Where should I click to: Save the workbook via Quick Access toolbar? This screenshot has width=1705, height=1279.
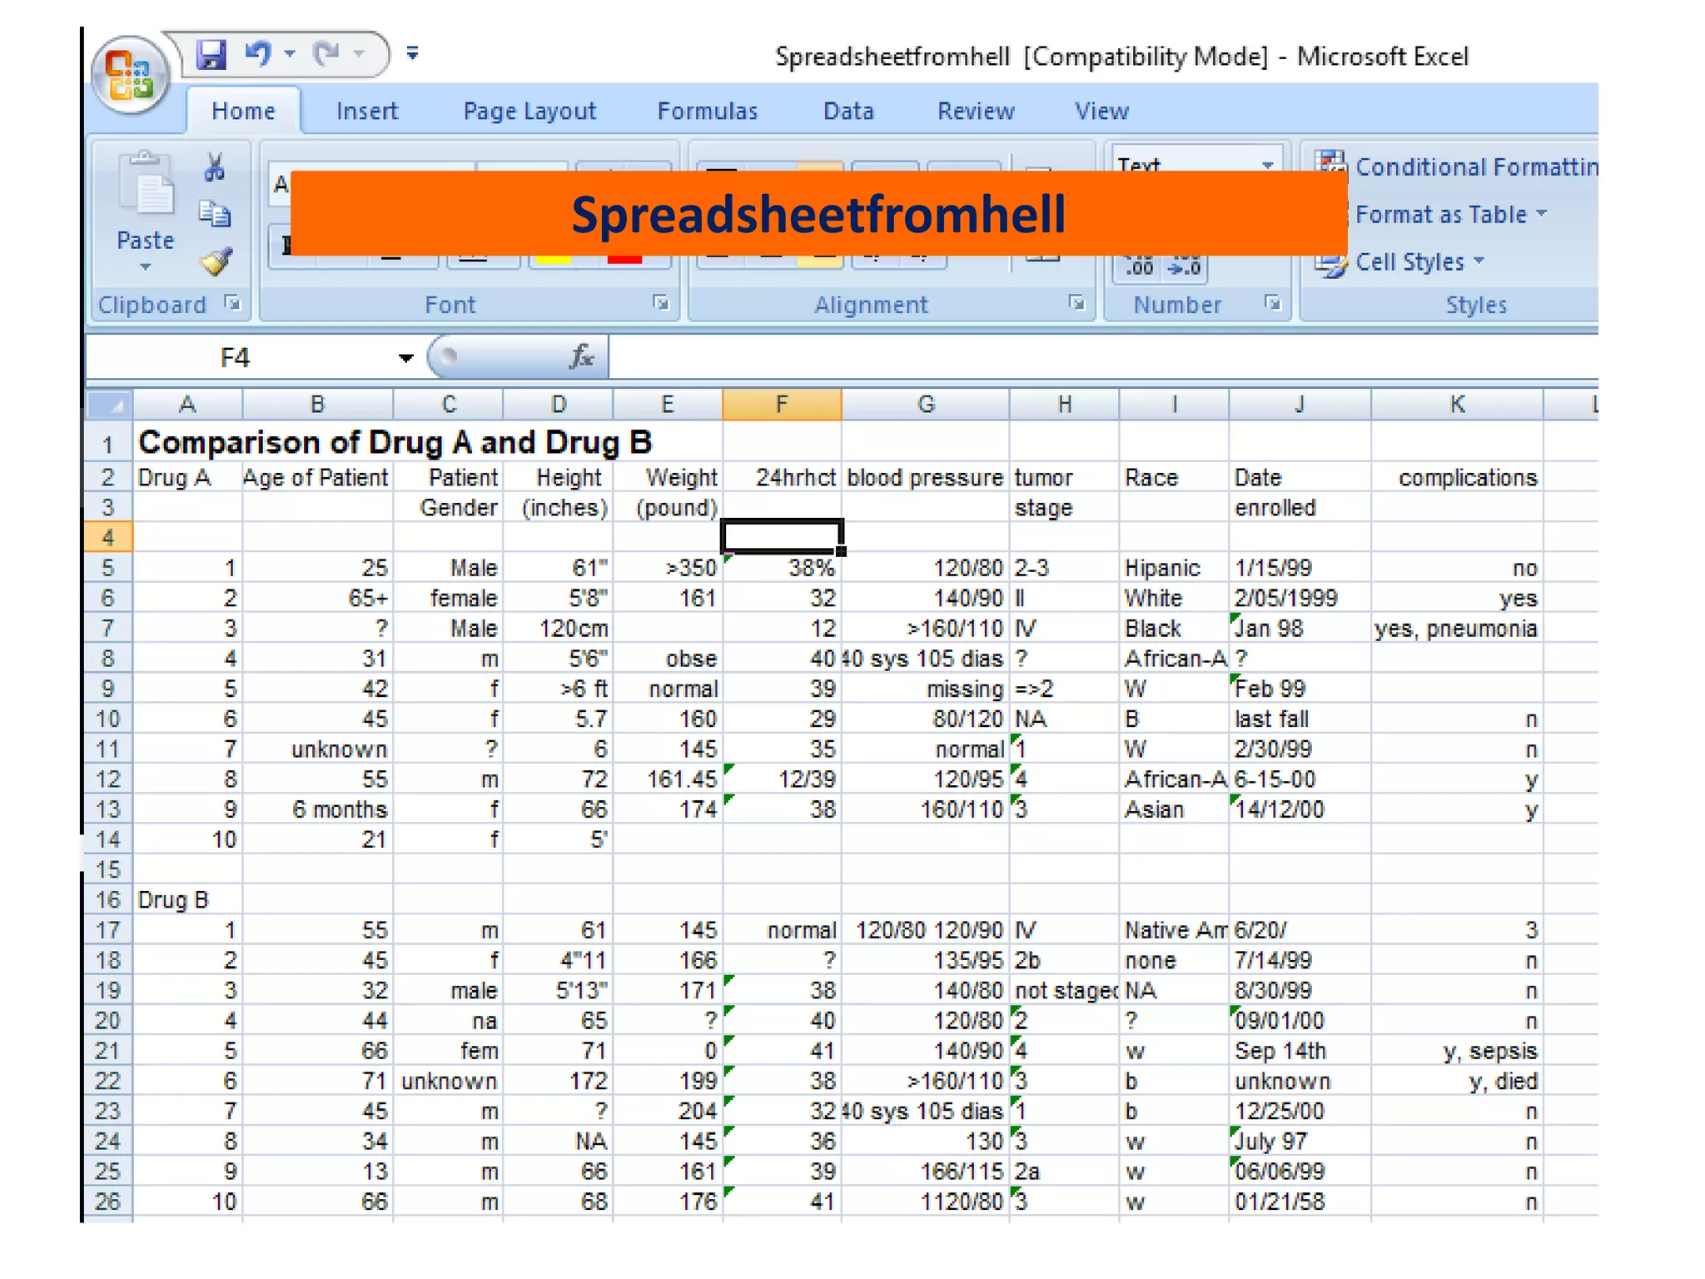[211, 55]
